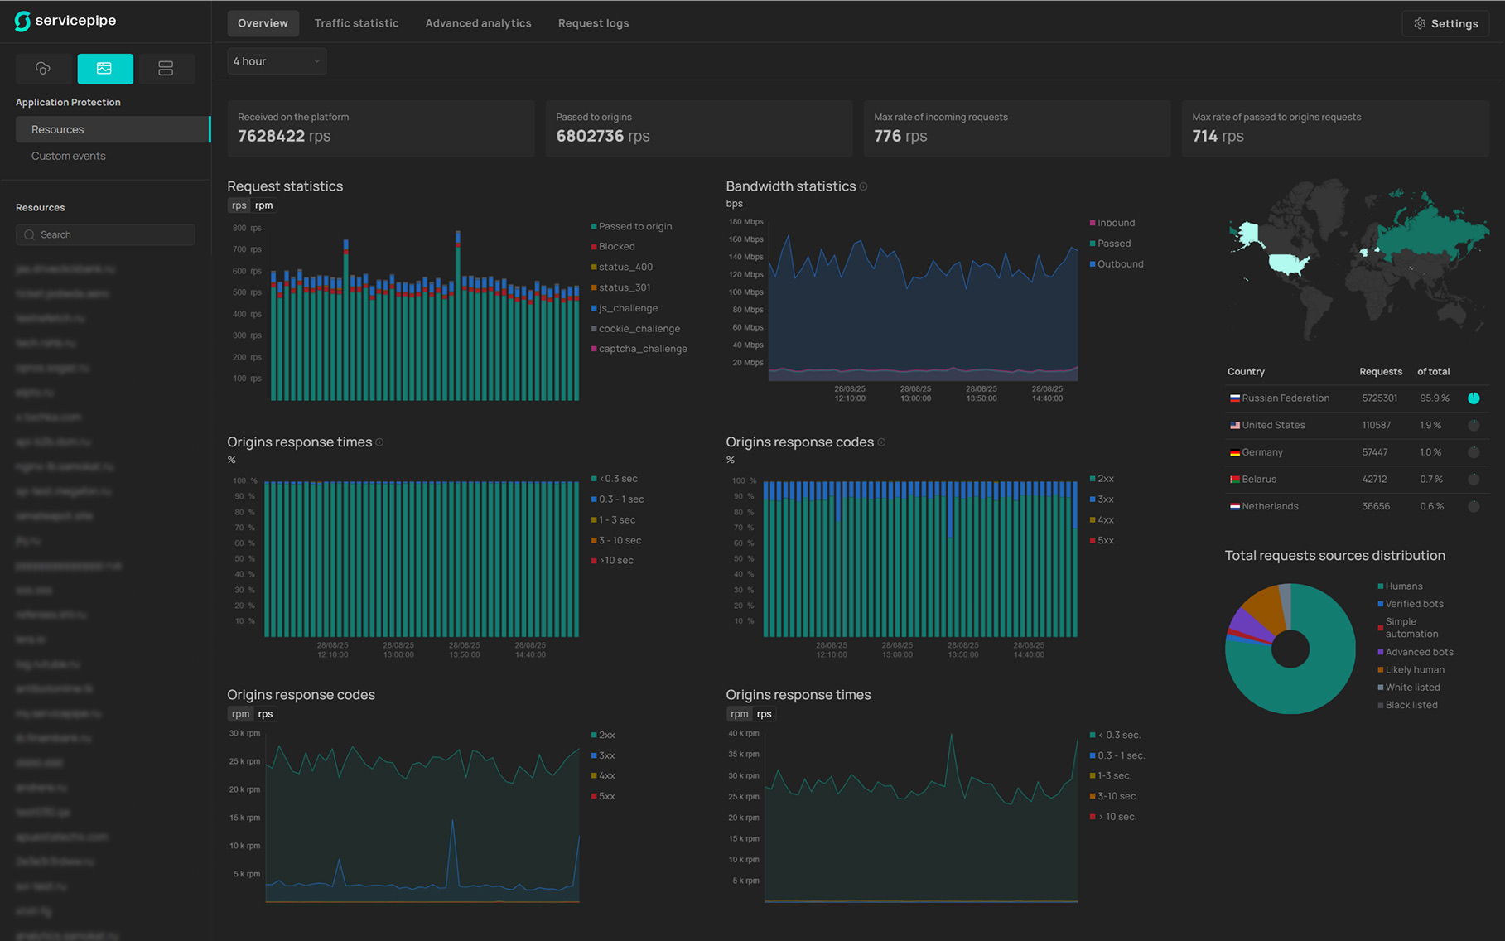This screenshot has height=941, width=1505.
Task: Open Custom events in the sidebar
Action: click(69, 156)
